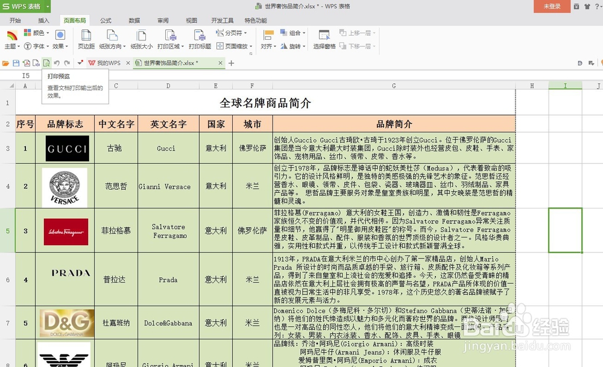Click the save floppy disk icon
Image resolution: width=603 pixels, height=367 pixels.
point(16,63)
